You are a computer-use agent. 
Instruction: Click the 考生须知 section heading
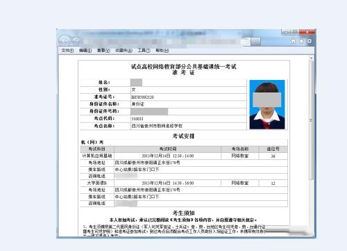pyautogui.click(x=183, y=213)
